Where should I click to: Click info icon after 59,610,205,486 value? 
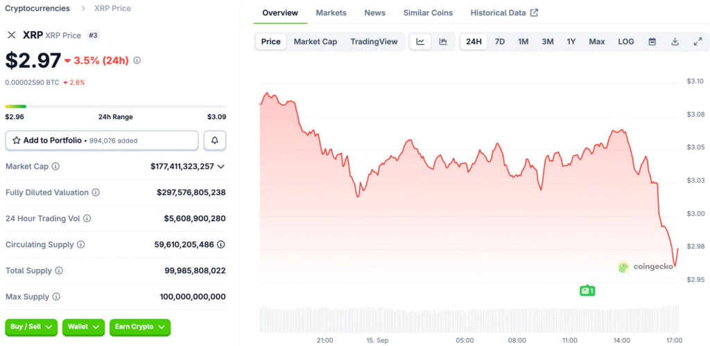click(220, 244)
